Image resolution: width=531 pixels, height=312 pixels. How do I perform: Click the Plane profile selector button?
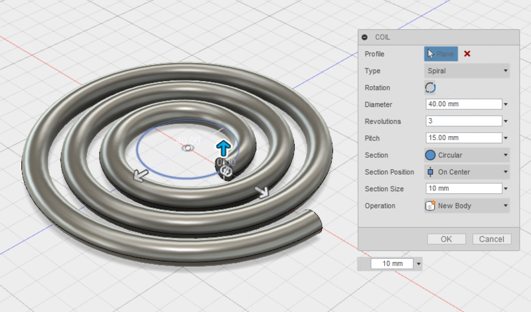click(x=441, y=54)
